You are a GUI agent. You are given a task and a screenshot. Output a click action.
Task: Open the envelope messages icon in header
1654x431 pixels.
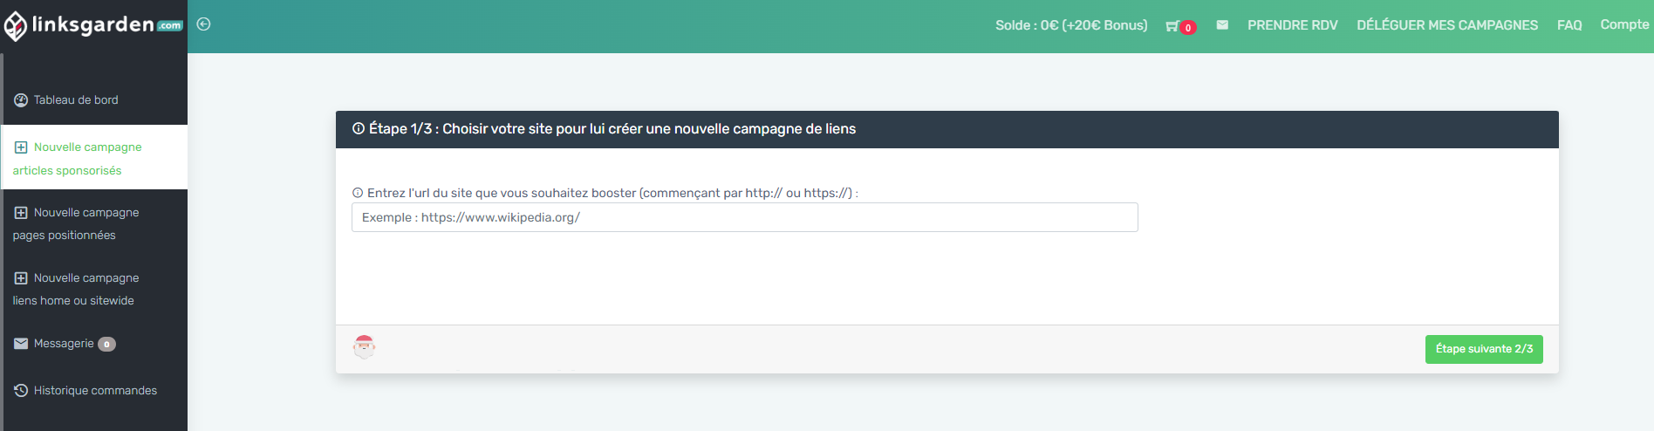point(1222,25)
